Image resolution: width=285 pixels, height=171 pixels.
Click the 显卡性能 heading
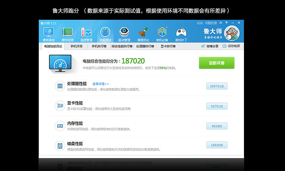(75, 103)
